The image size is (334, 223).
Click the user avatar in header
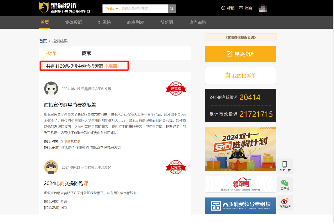click(x=262, y=8)
